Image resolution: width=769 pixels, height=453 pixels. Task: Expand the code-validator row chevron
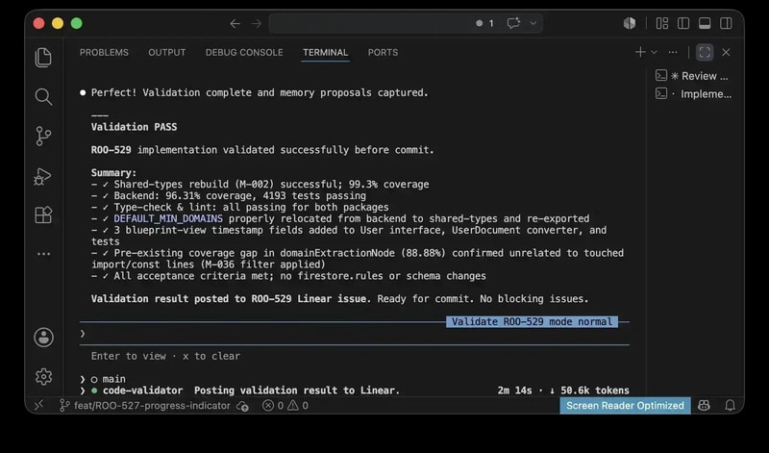point(83,390)
